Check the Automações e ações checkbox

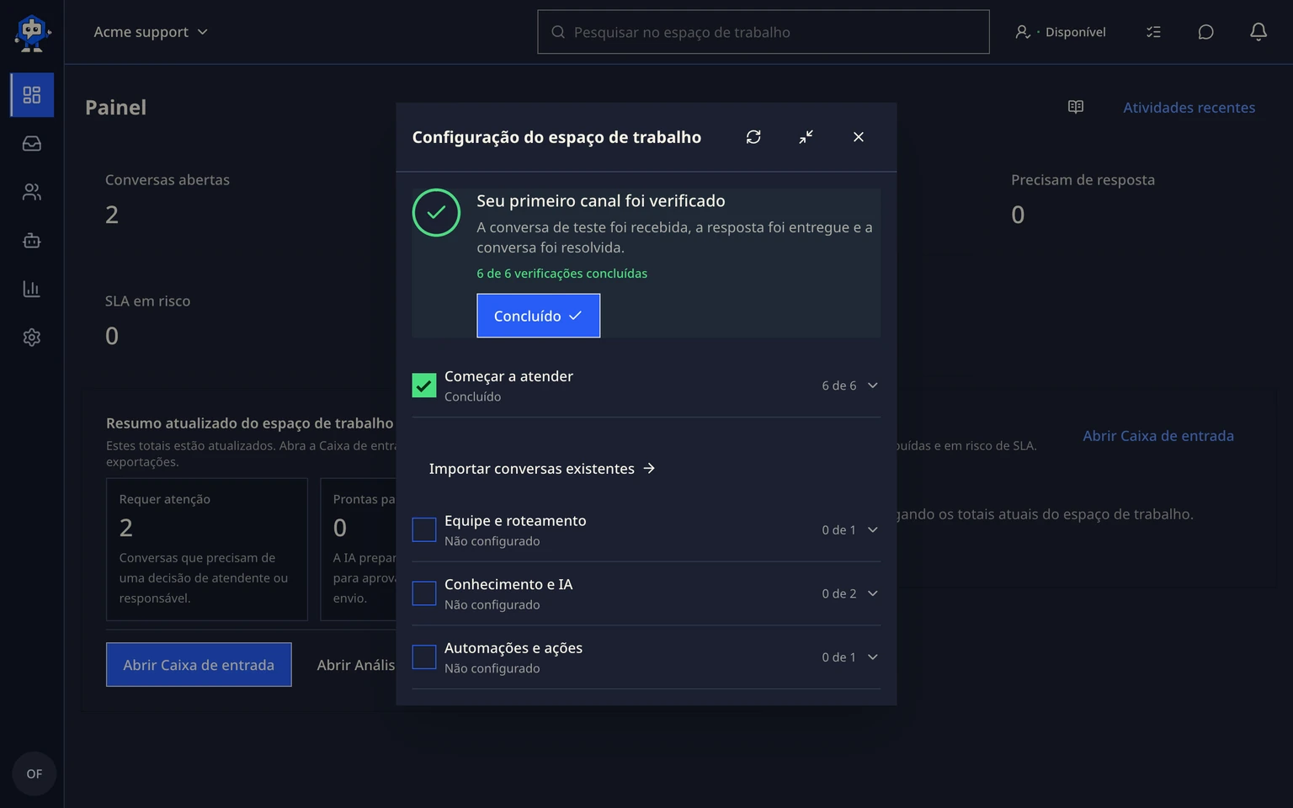[x=424, y=657]
